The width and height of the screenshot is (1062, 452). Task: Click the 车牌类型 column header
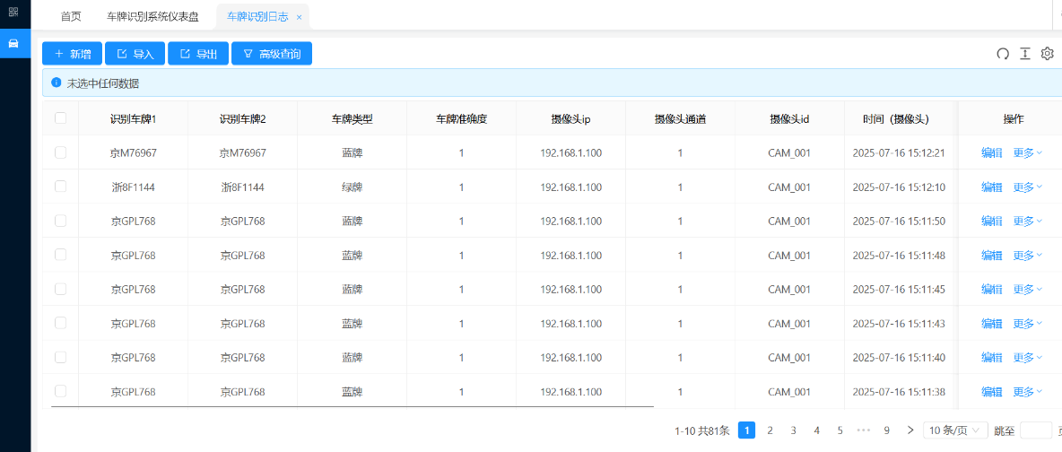coord(353,118)
